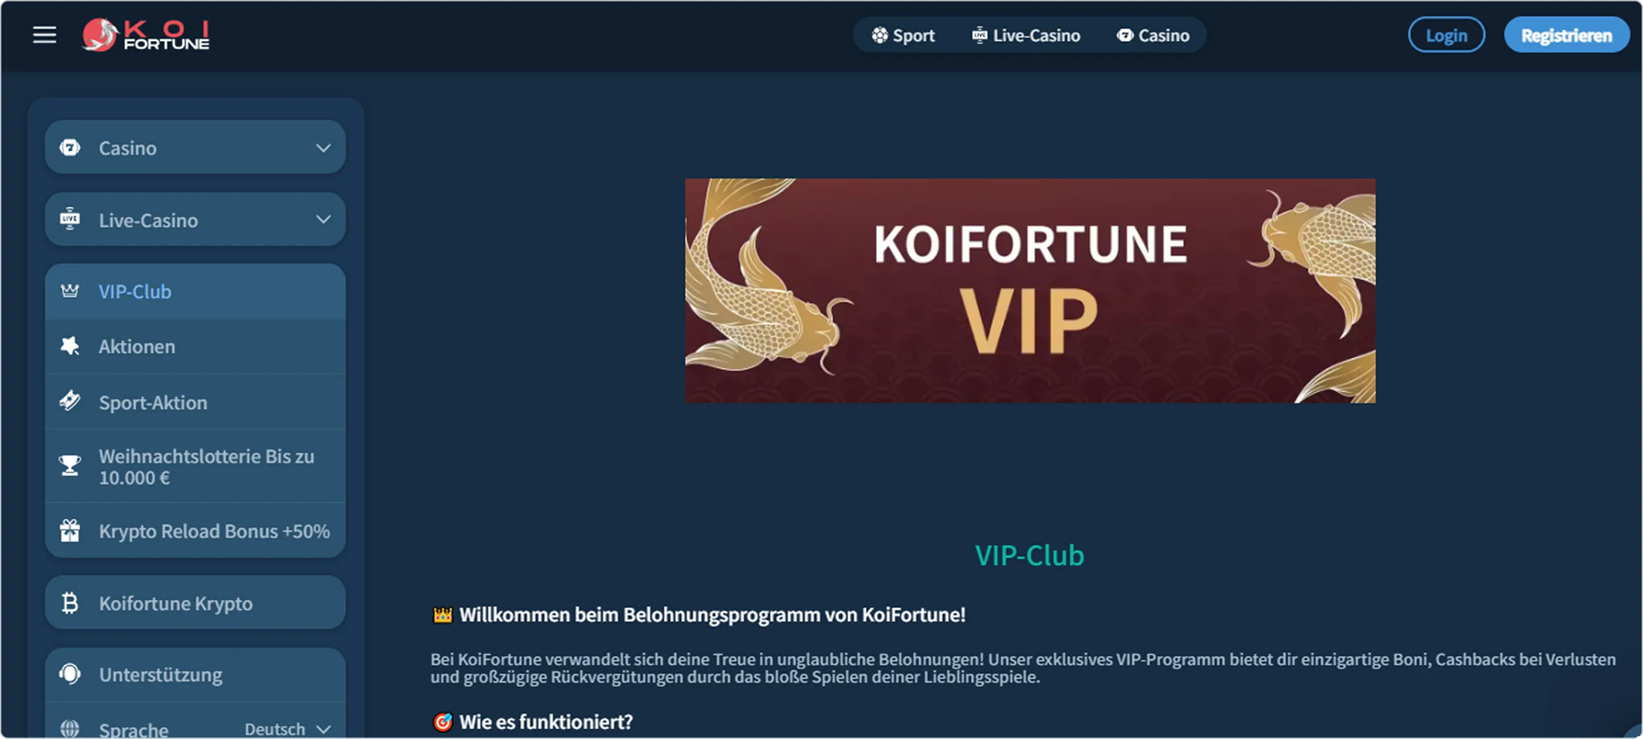
Task: Open the Deutsch language dropdown
Action: [x=287, y=728]
